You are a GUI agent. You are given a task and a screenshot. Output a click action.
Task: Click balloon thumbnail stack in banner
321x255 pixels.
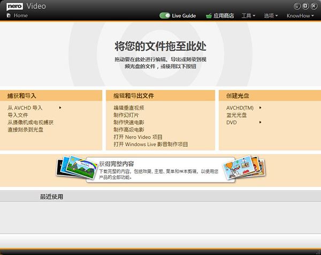click(x=244, y=167)
